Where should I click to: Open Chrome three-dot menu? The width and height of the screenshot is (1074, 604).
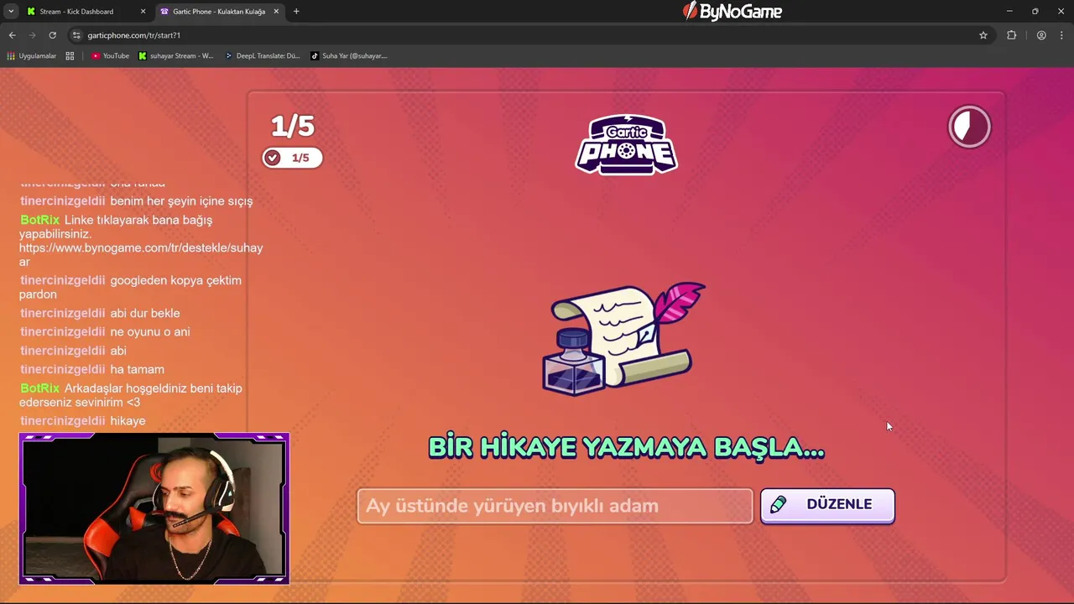pyautogui.click(x=1061, y=35)
